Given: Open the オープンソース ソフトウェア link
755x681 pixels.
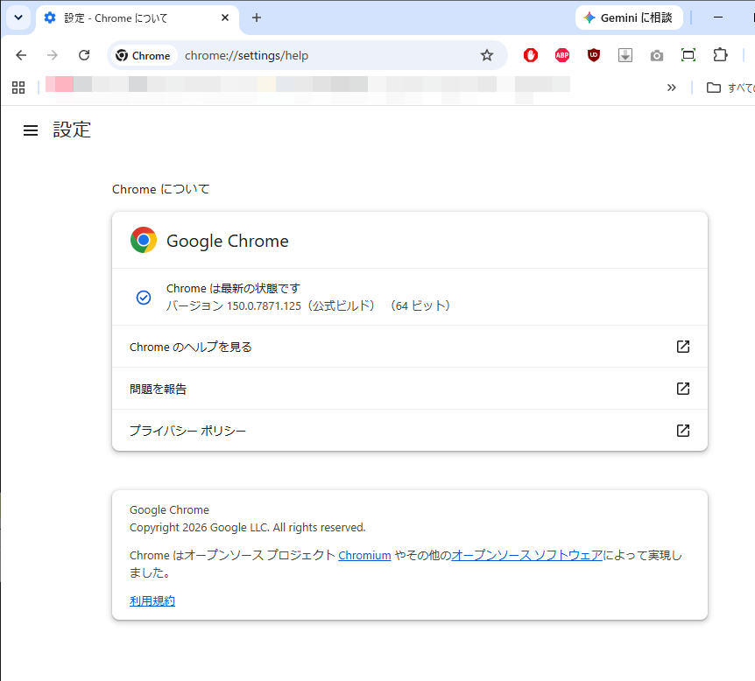Looking at the screenshot, I should (526, 555).
